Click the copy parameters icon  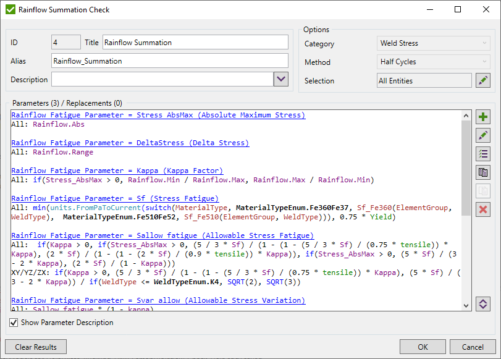coord(483,172)
